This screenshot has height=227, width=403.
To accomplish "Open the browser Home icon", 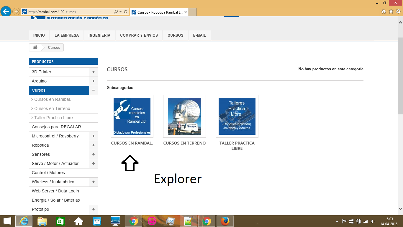I will (384, 12).
